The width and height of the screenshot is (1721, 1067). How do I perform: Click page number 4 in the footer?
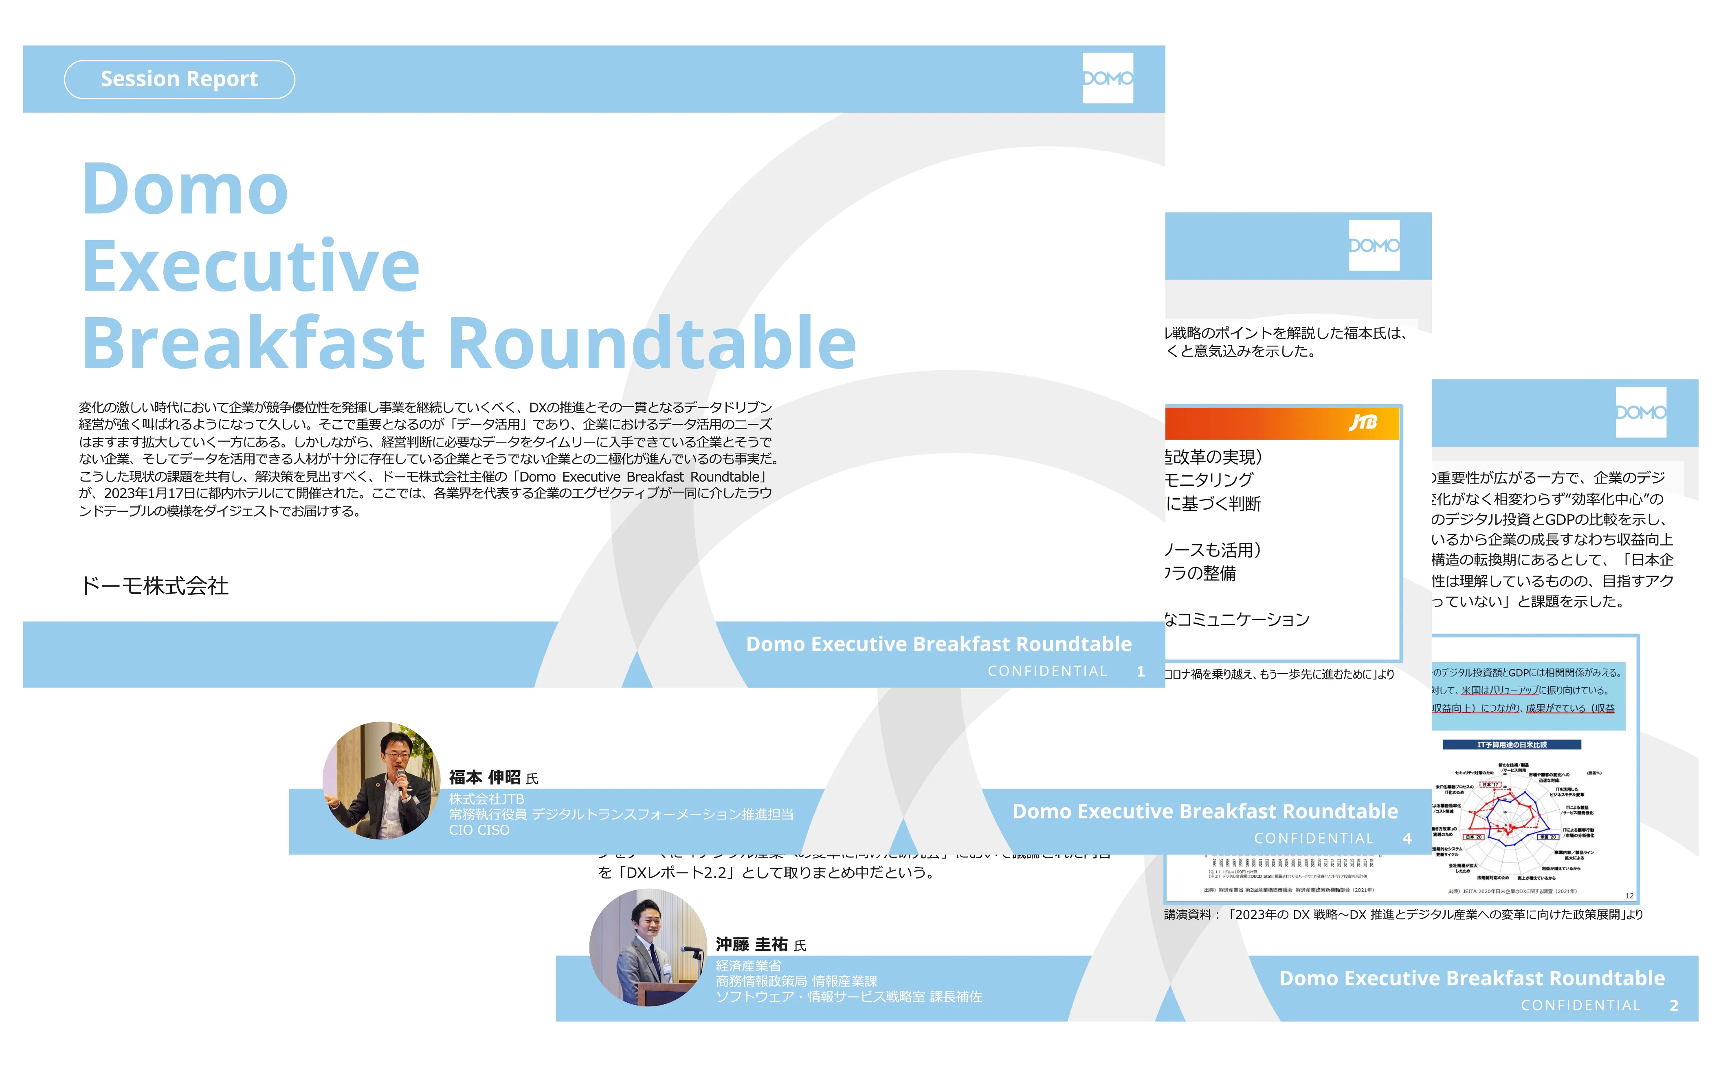1407,838
